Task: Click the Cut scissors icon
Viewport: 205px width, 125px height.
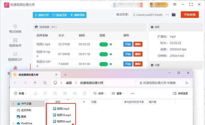Action: tap(36, 93)
